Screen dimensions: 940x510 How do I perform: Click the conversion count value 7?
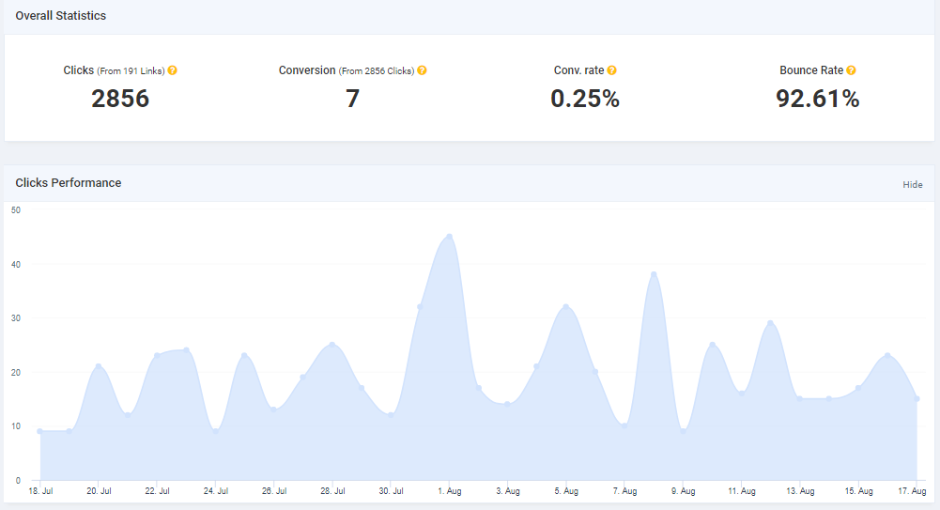(x=352, y=99)
